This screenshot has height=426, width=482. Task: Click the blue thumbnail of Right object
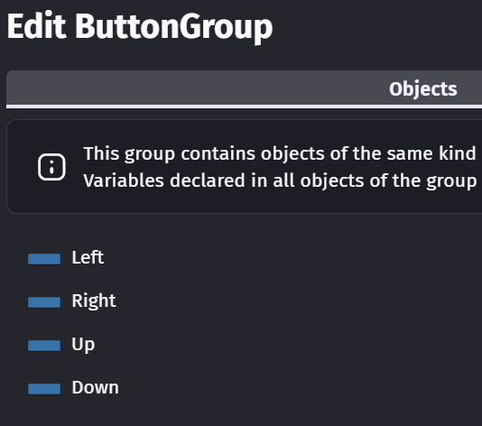coord(44,302)
